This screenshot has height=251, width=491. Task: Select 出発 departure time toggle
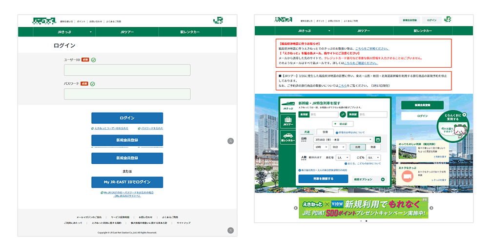(x=358, y=147)
